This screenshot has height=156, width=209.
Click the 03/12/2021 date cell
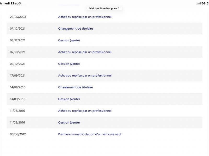[18, 40]
